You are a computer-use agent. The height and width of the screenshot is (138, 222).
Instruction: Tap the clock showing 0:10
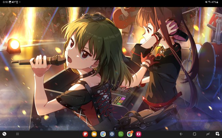[5, 2]
